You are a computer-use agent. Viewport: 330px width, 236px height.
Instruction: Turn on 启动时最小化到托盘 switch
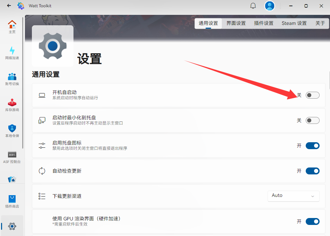click(313, 120)
